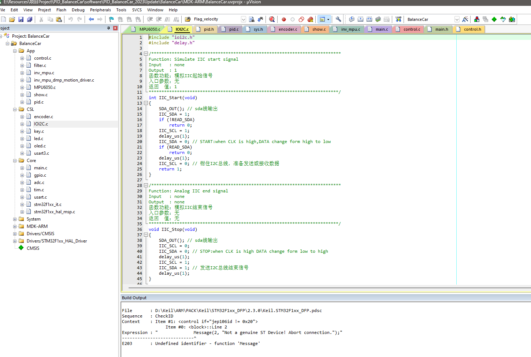This screenshot has width=531, height=357.
Task: Collapse the IIC_Start function body fold
Action: 146,103
